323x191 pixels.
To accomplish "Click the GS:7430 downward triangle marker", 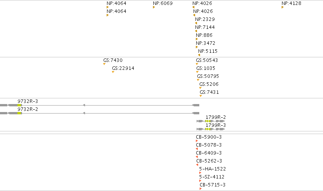I will click(x=104, y=64).
